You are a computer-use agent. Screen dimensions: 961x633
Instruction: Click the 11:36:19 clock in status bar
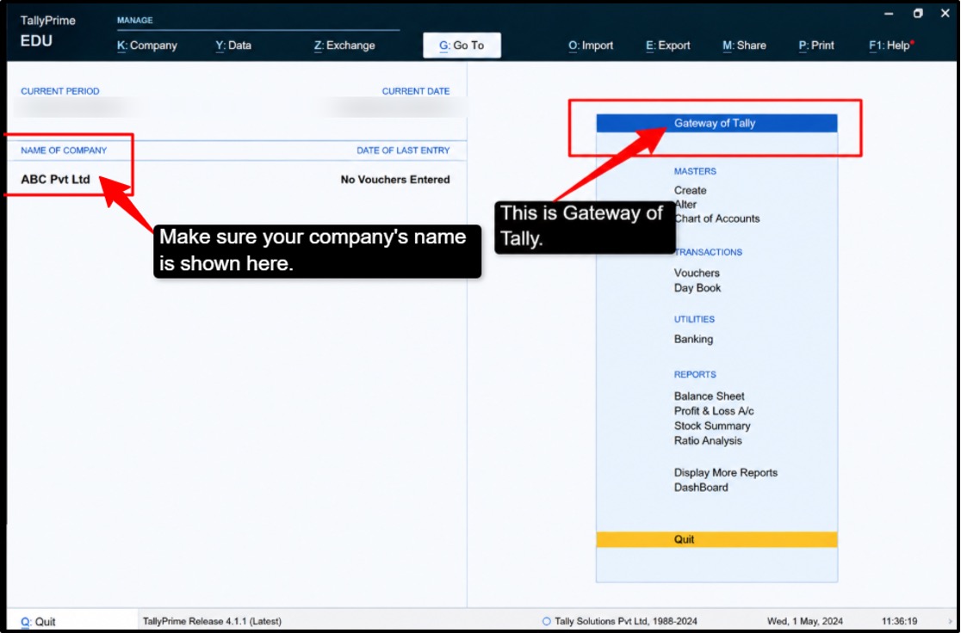(899, 621)
